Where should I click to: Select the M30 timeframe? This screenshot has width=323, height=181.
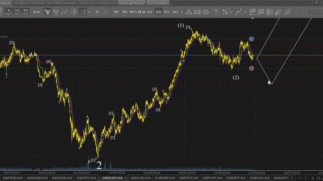tap(142, 12)
